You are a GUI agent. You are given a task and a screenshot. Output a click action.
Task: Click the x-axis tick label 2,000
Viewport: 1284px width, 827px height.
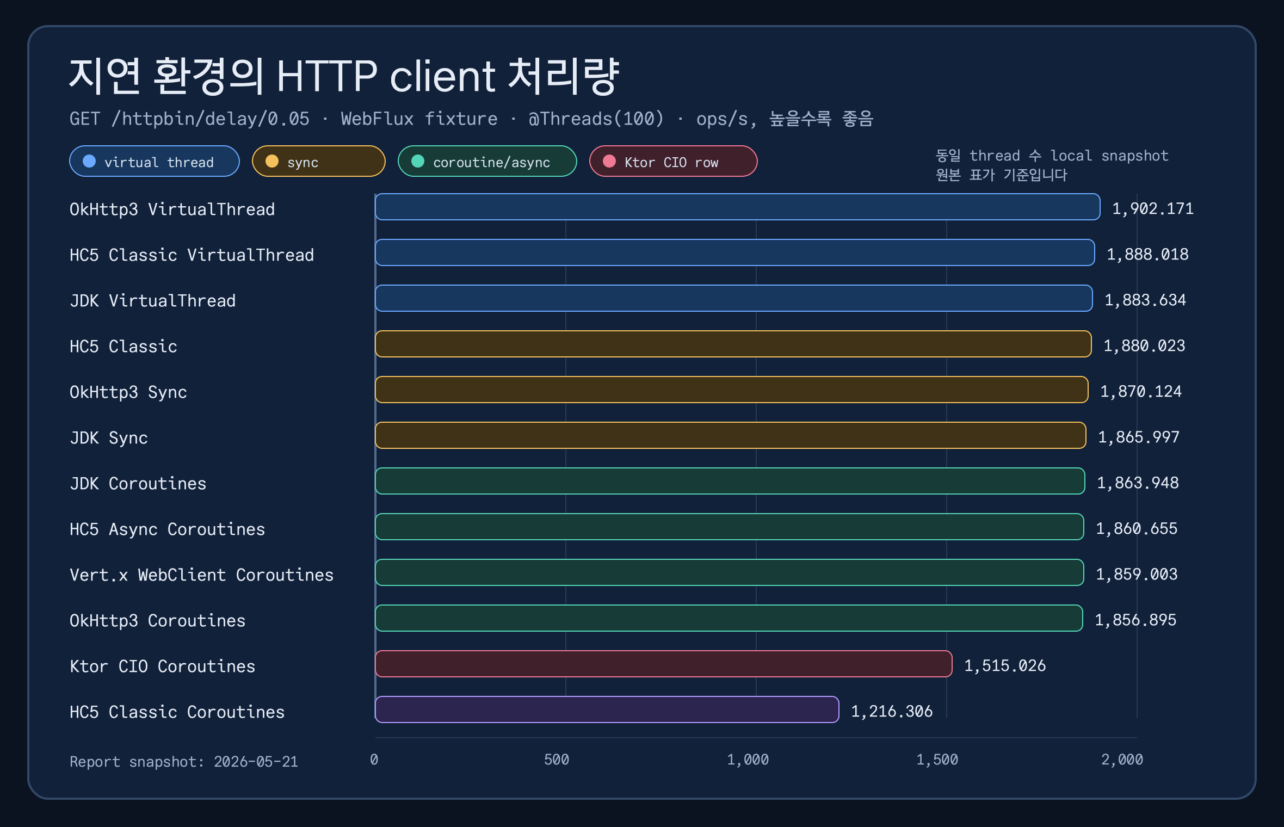[1122, 760]
